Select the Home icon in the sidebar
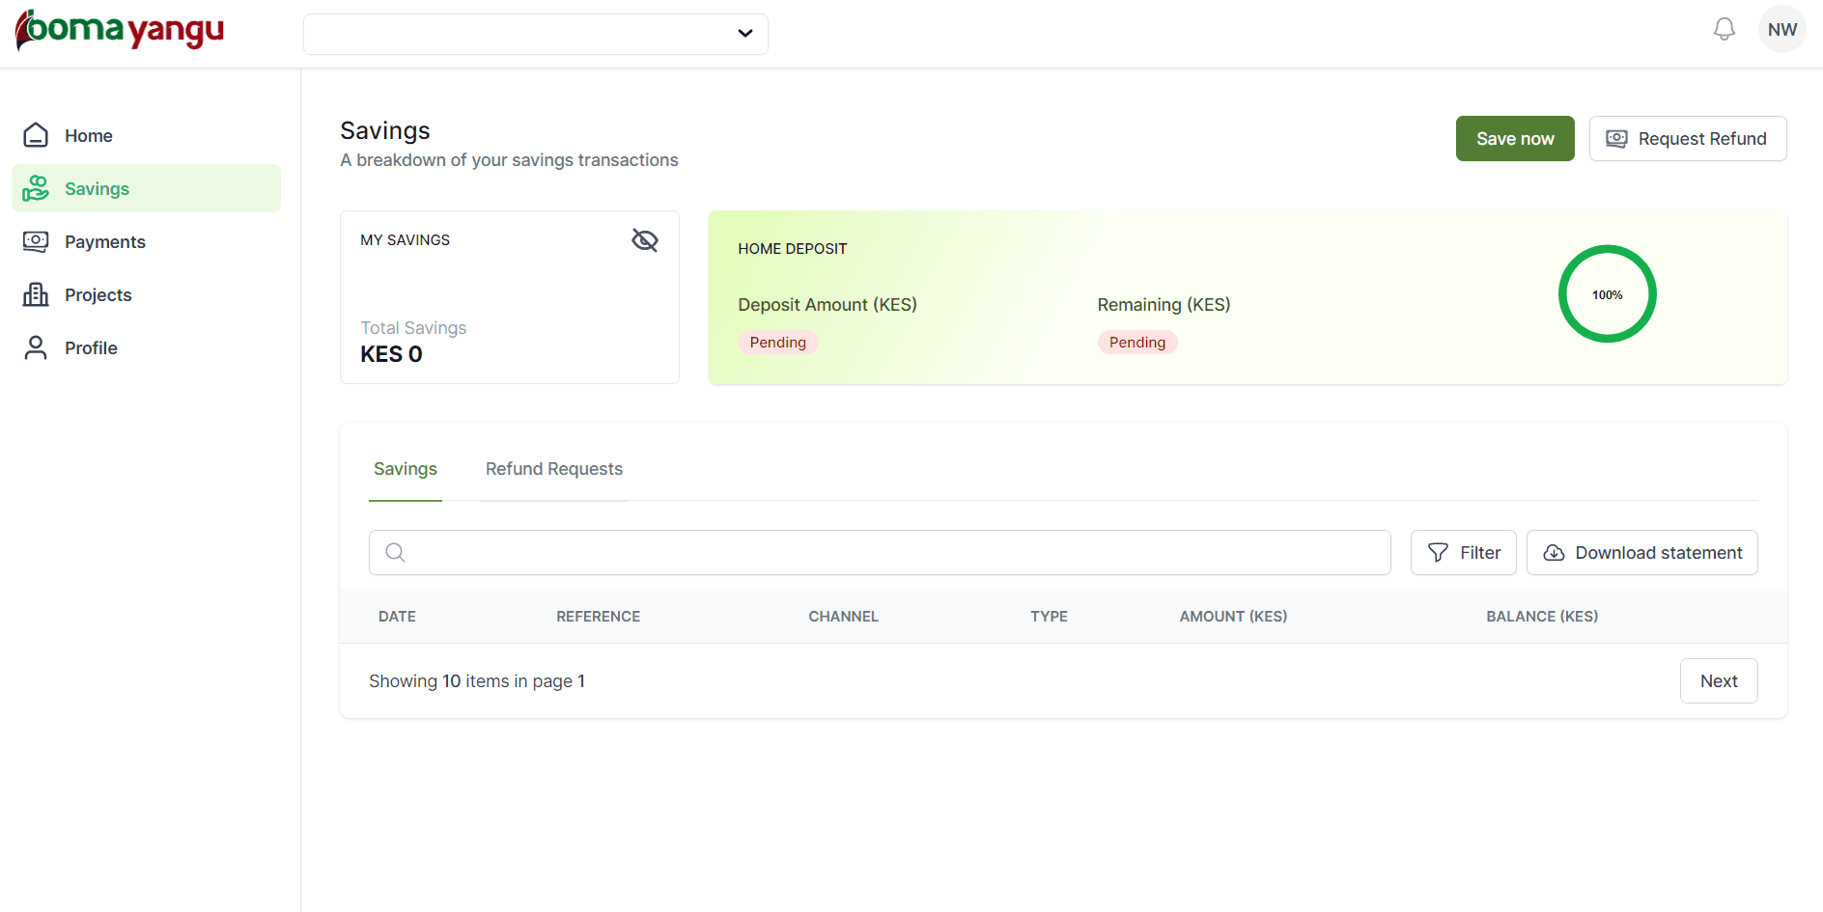 pyautogui.click(x=35, y=135)
